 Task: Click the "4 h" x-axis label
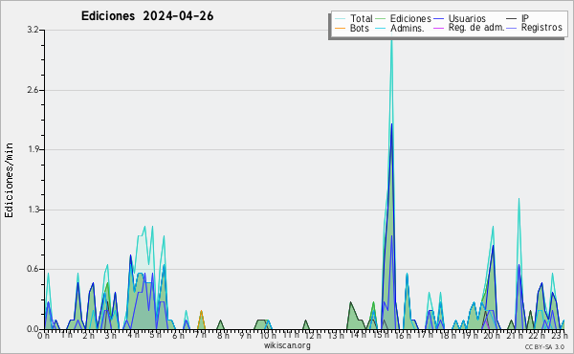pos(133,335)
